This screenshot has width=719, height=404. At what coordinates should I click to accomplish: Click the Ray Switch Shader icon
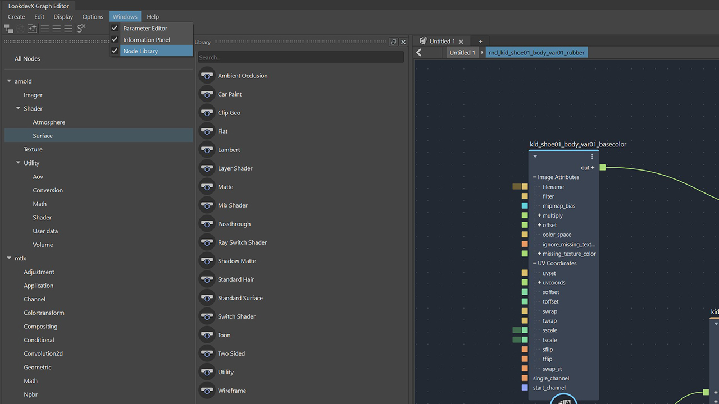click(x=207, y=242)
